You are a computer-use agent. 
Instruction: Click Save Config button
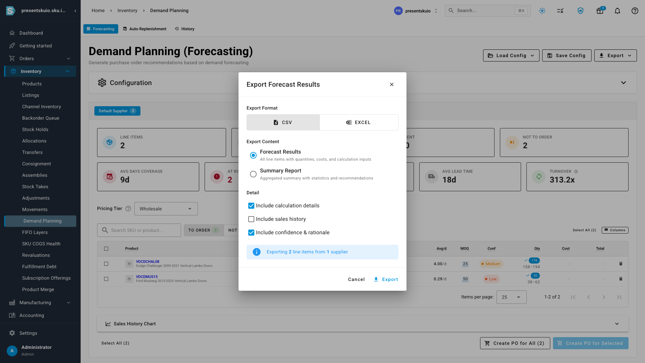(x=567, y=55)
